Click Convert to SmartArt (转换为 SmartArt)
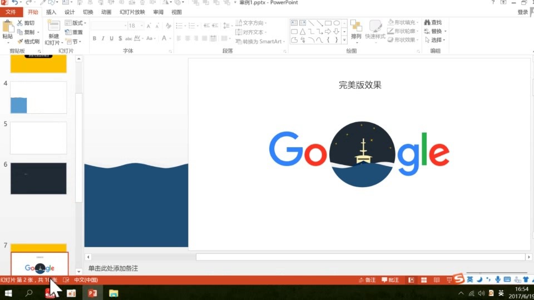Viewport: 534px width, 300px height. (x=260, y=42)
